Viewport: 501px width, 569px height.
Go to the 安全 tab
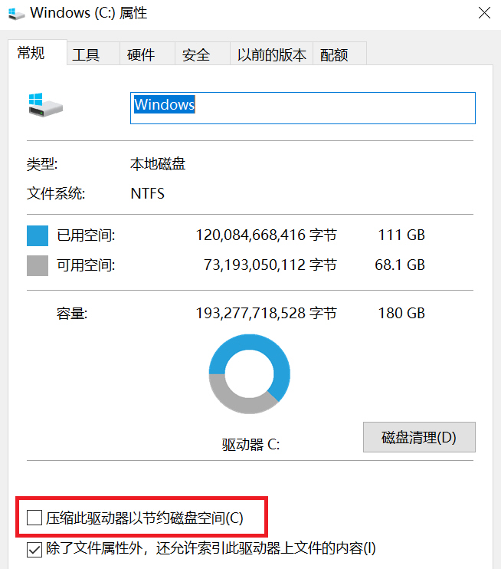click(203, 54)
